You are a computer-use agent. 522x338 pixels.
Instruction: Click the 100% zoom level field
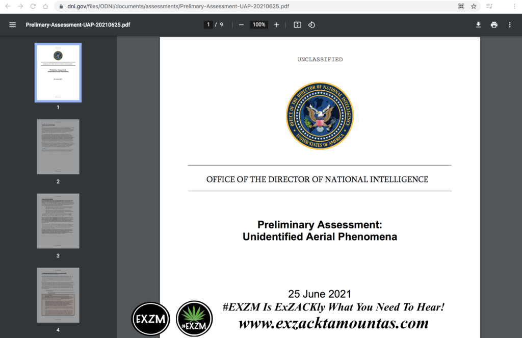(259, 24)
